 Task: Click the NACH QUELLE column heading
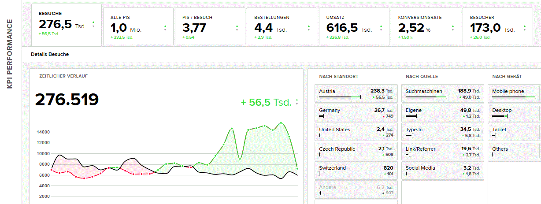pyautogui.click(x=422, y=77)
